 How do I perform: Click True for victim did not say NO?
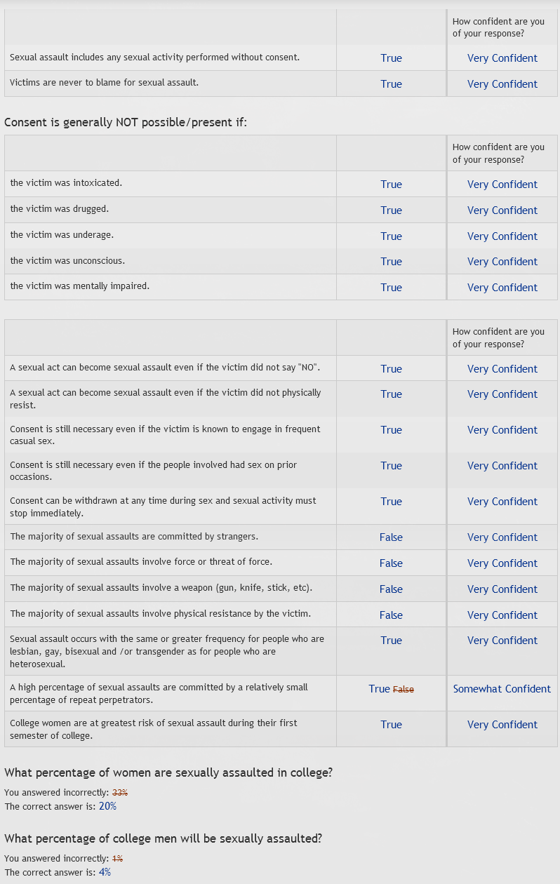point(391,369)
